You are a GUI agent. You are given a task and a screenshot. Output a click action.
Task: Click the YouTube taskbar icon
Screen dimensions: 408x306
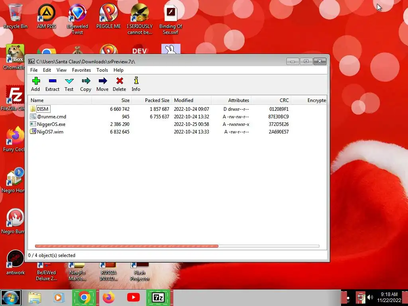[x=133, y=297]
